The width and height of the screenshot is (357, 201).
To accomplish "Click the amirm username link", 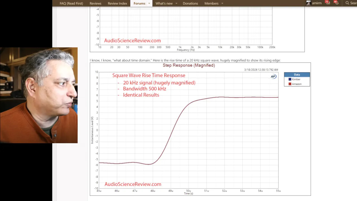I will point(317,3).
